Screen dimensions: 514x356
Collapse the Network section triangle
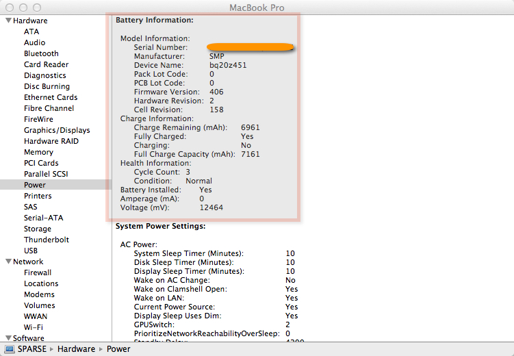click(8, 262)
